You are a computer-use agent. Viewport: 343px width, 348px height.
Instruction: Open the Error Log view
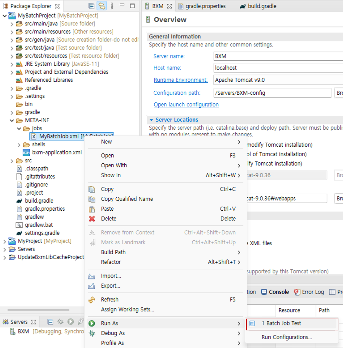312,292
